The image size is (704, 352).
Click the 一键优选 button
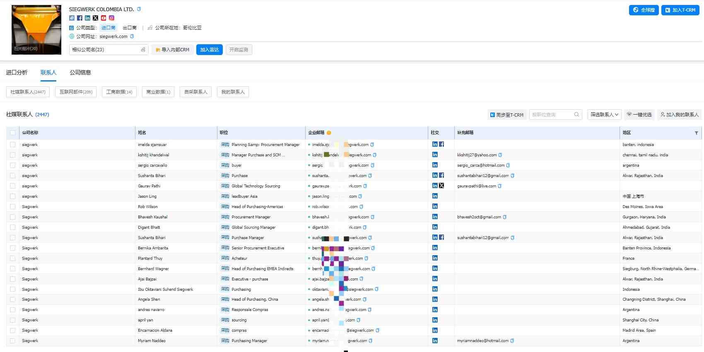coord(639,115)
